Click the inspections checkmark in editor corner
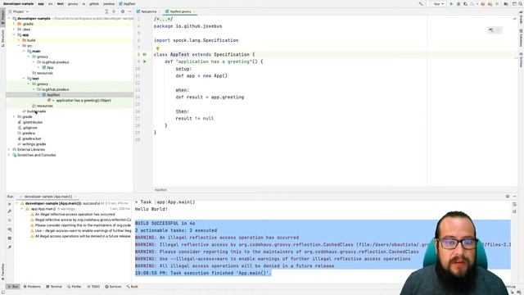Image resolution: width=524 pixels, height=295 pixels. coord(515,19)
